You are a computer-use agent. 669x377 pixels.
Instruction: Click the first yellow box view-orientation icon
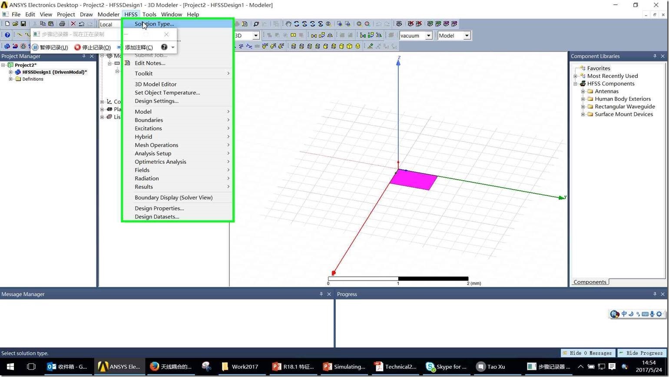(294, 46)
